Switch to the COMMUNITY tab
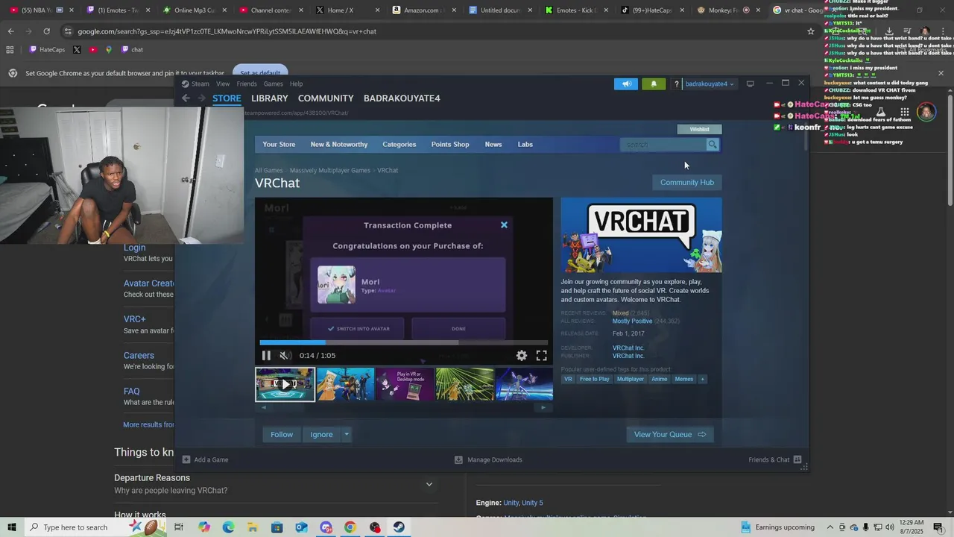This screenshot has height=537, width=954. 326,98
